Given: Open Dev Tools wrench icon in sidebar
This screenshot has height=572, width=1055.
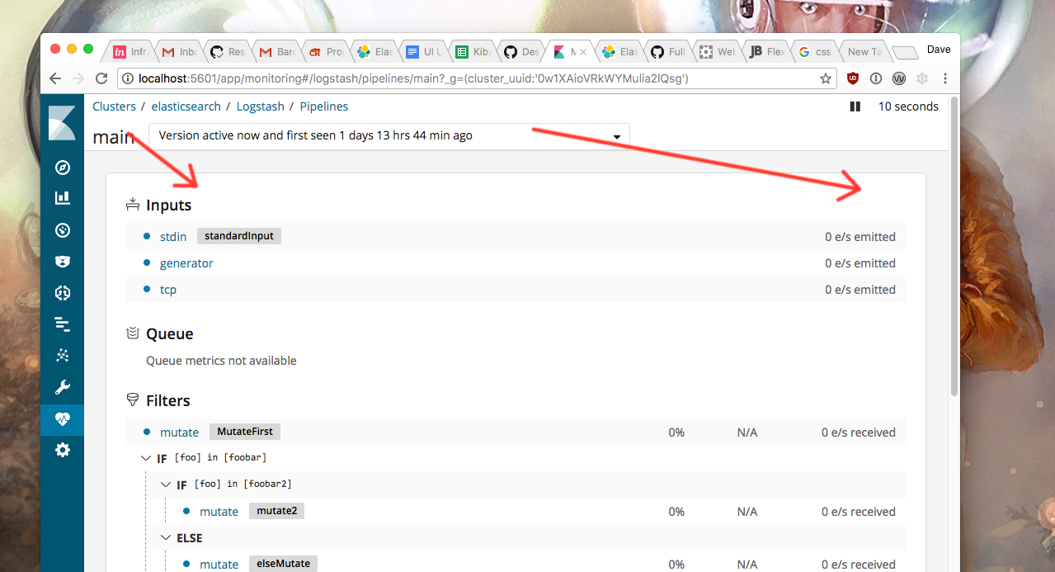Looking at the screenshot, I should 63,387.
